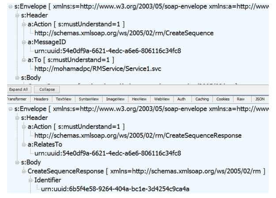Open the HexView tab
The width and height of the screenshot is (276, 198).
(140, 99)
